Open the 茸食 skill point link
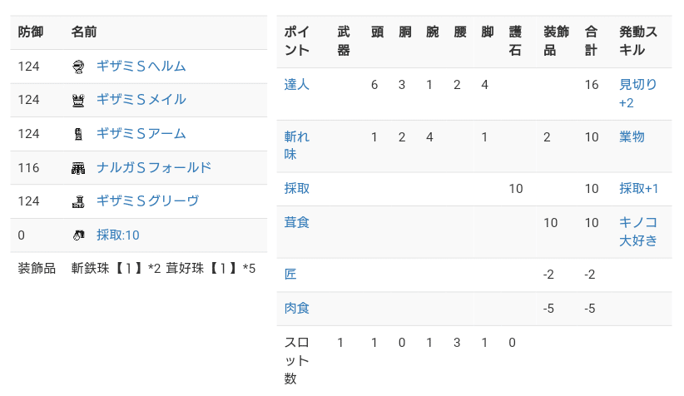 [x=296, y=222]
